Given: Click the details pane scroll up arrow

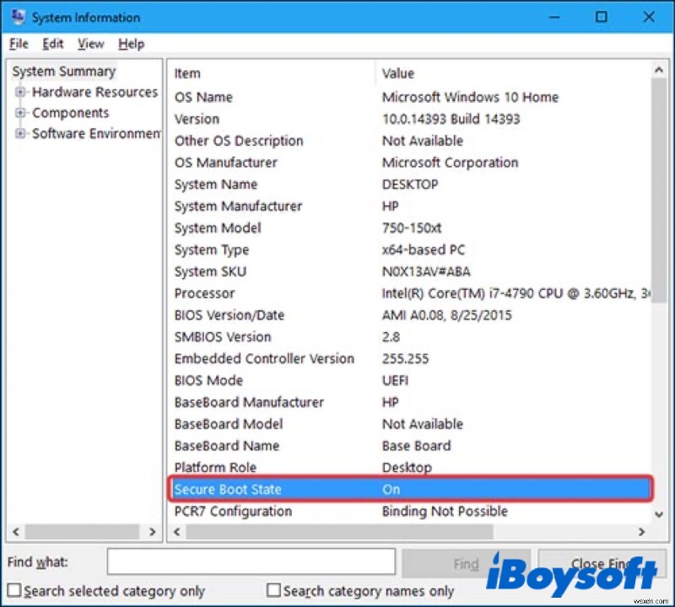Looking at the screenshot, I should coord(659,70).
